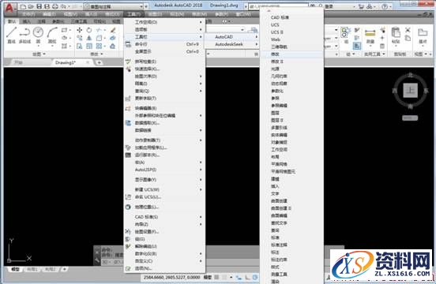Open the 修改(M) menu in menu bar
The image size is (436, 284).
tap(199, 14)
